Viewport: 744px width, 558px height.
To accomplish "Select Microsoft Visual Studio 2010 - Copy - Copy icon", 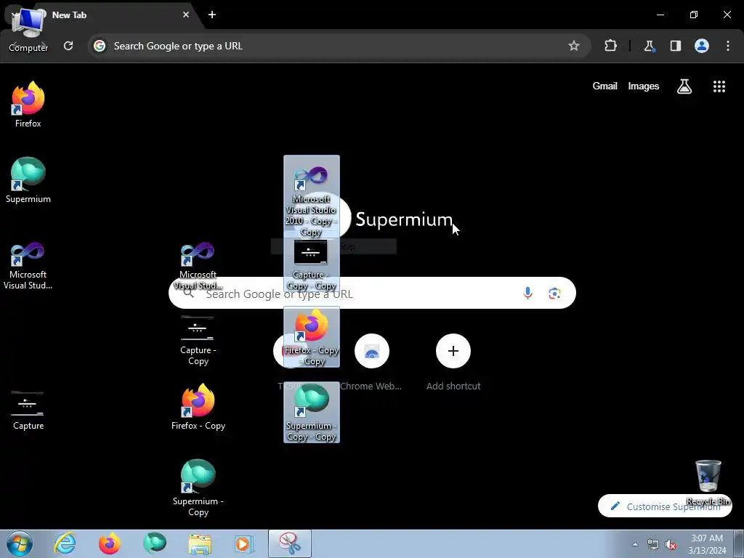I will tap(311, 196).
